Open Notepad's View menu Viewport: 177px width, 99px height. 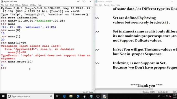point(113,5)
